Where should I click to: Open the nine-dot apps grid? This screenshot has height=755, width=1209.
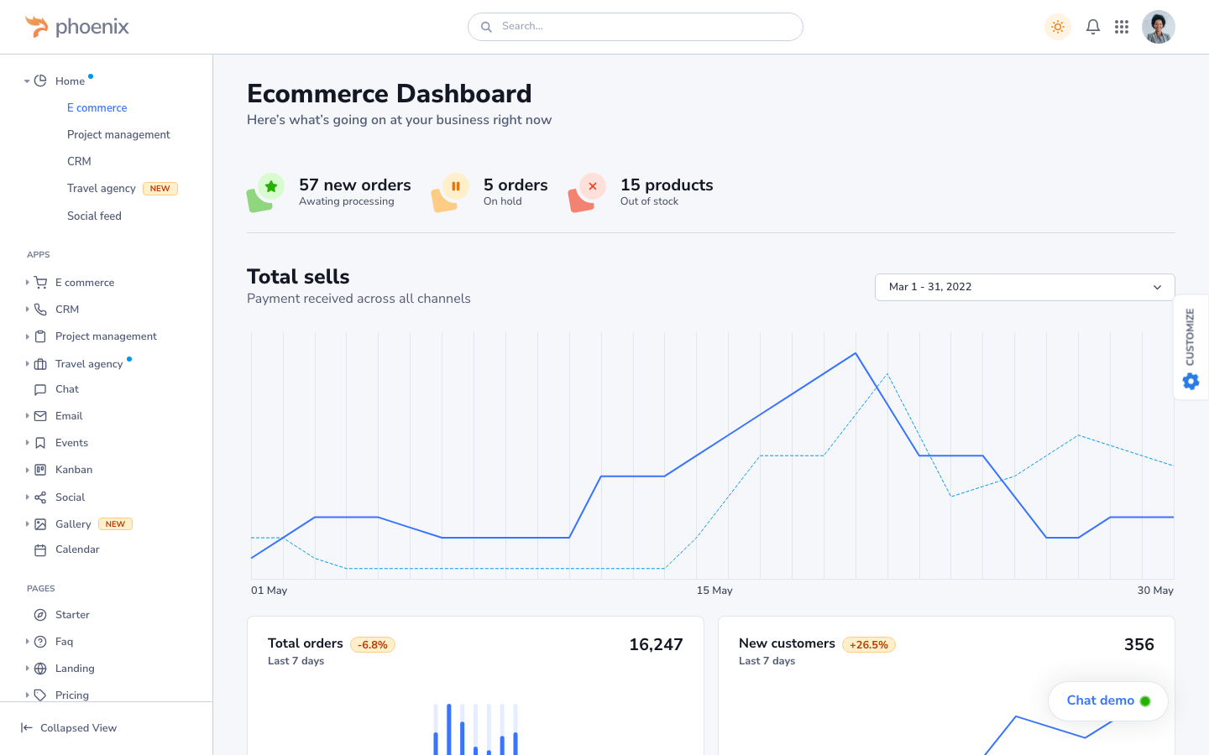point(1122,27)
